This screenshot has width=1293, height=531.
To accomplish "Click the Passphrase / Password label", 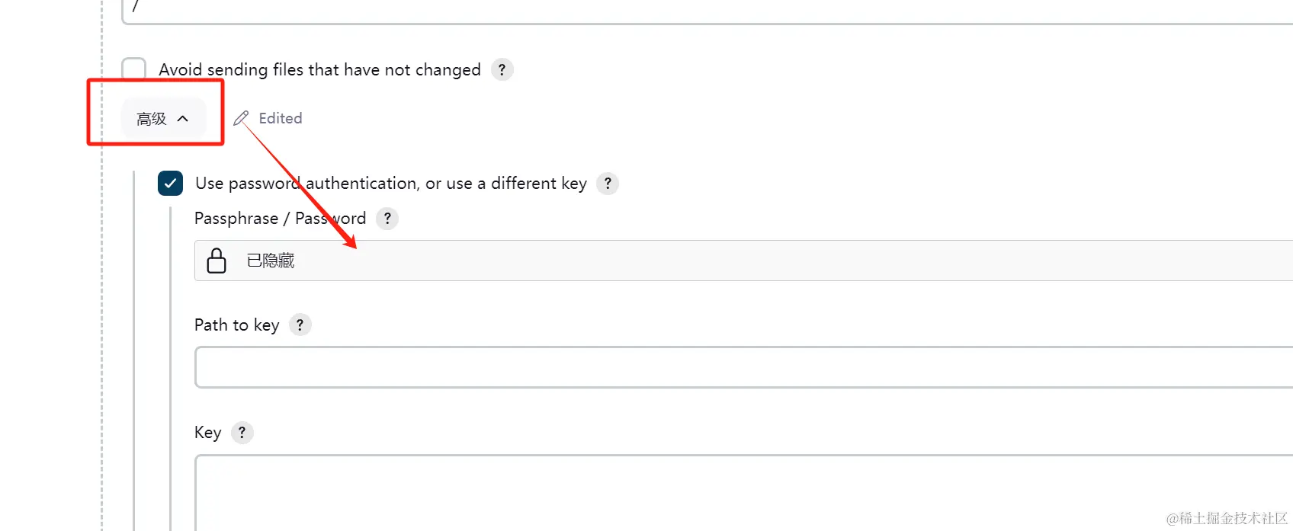I will 280,219.
